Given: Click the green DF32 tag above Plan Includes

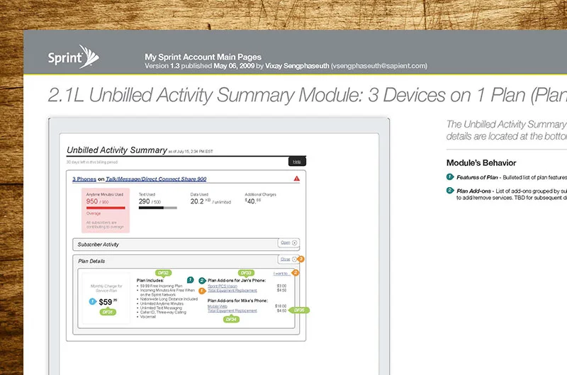Looking at the screenshot, I should click(163, 273).
